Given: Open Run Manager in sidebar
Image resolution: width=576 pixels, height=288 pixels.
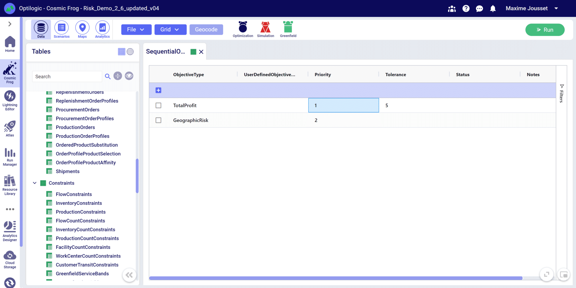Looking at the screenshot, I should [10, 156].
